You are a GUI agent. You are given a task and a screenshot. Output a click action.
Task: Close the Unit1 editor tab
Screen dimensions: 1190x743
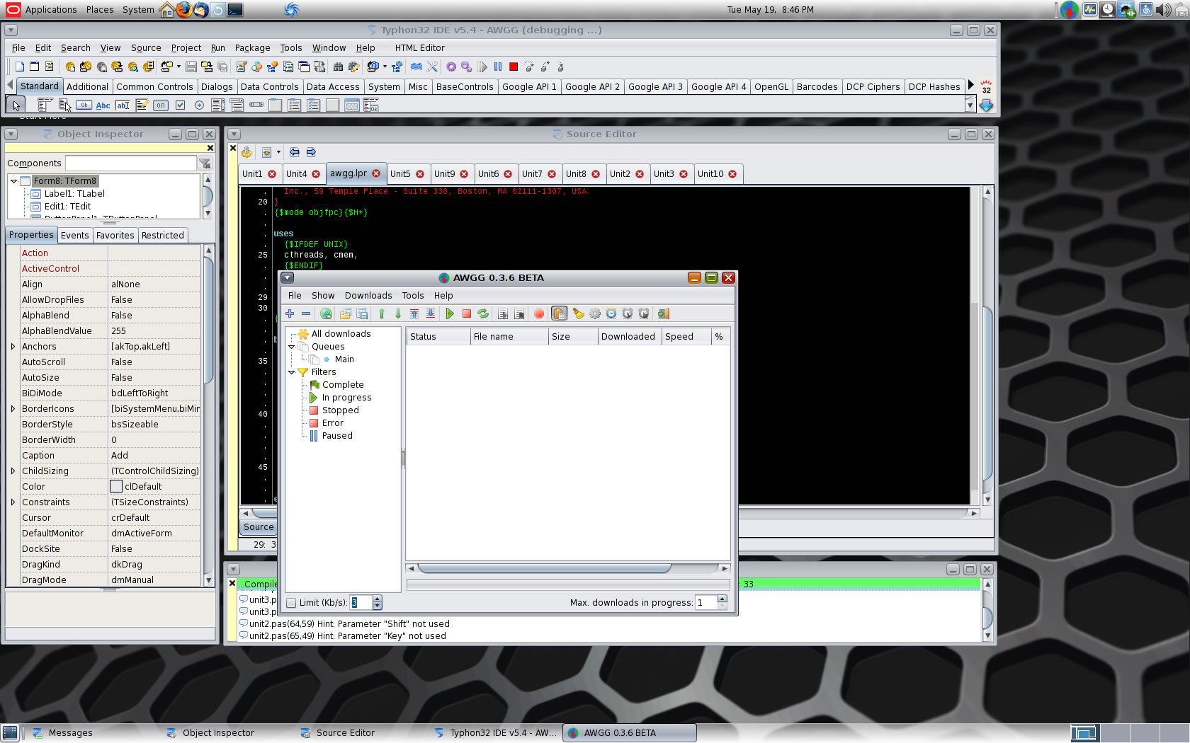point(272,174)
